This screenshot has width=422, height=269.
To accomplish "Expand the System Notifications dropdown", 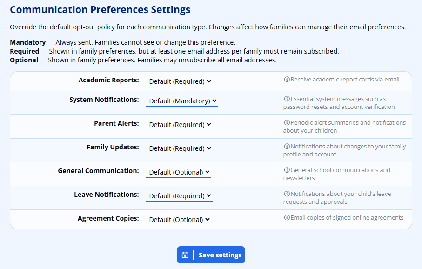I will tap(182, 101).
